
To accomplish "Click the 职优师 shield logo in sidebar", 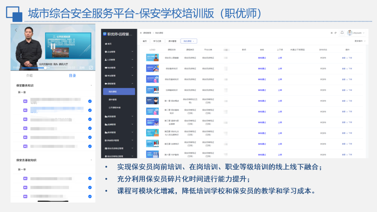I will point(105,34).
